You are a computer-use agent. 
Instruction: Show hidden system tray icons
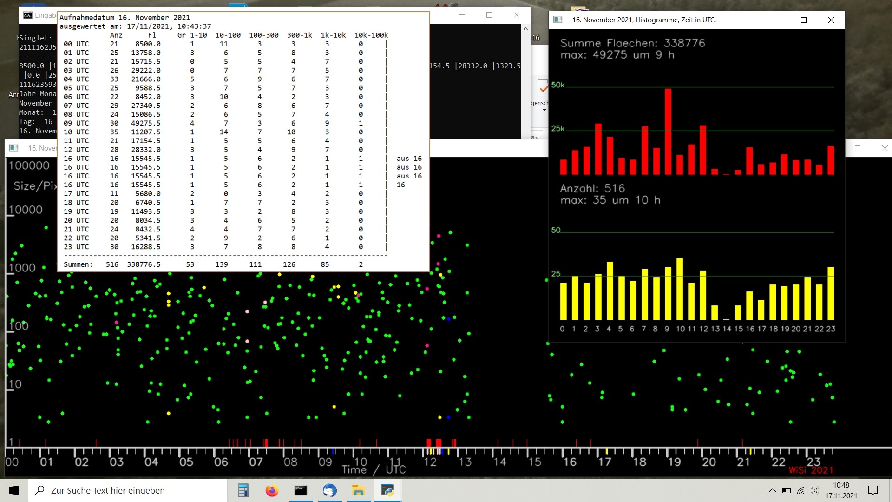tap(772, 490)
